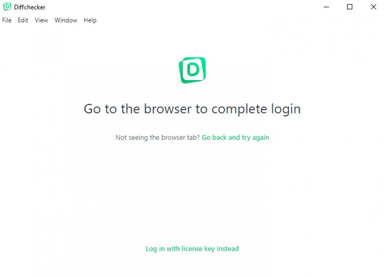Maximize the Diffchecker window
This screenshot has width=384, height=277.
[x=350, y=7]
